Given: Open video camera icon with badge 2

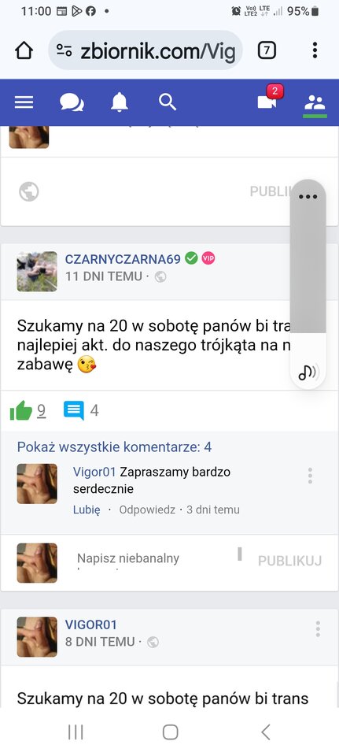Looking at the screenshot, I should pos(269,98).
